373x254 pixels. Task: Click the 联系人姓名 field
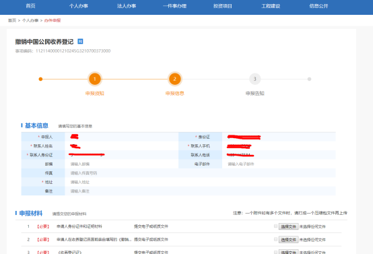(122, 146)
